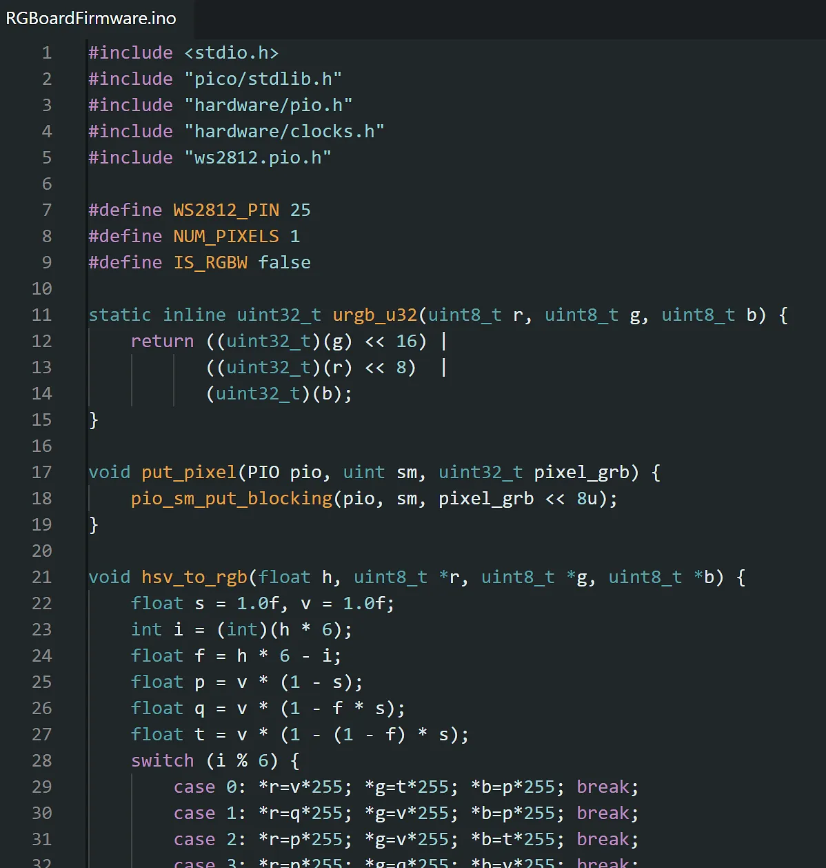Click the value 25 on the WS2812_PIN line
Screen dimensions: 826x868
point(300,210)
